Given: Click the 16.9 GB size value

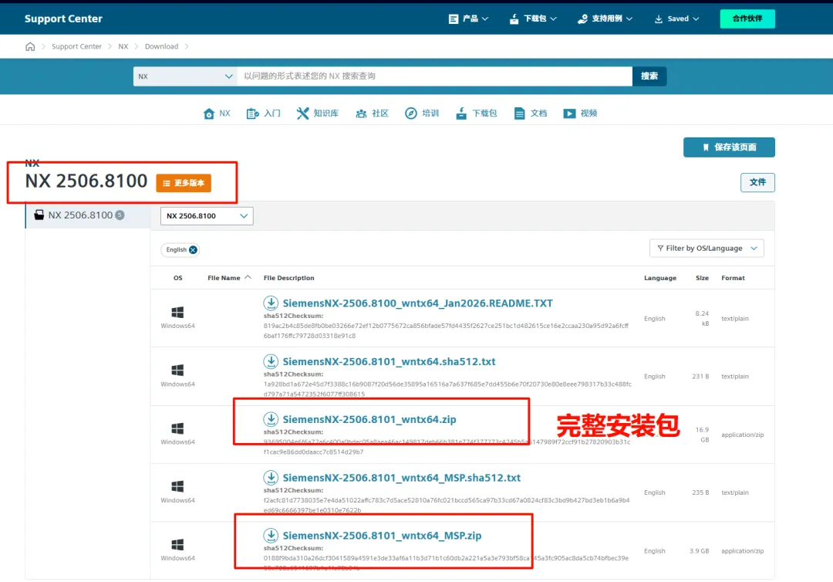Looking at the screenshot, I should coord(703,435).
